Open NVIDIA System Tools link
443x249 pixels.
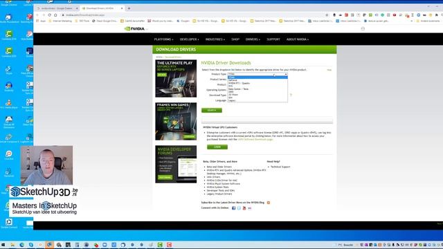pos(217,187)
